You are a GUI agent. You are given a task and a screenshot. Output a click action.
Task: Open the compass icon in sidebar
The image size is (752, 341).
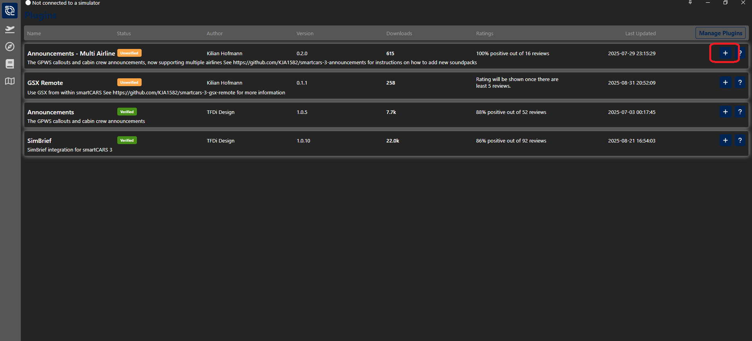tap(10, 47)
